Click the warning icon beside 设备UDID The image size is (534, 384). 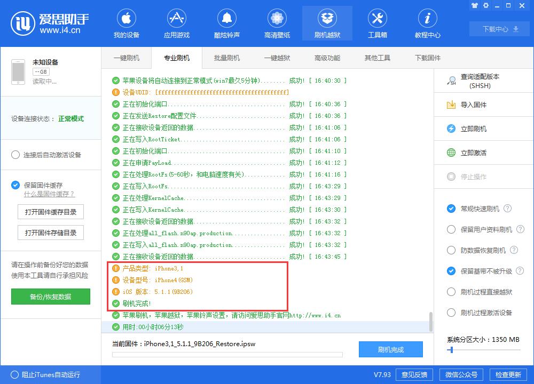(116, 92)
